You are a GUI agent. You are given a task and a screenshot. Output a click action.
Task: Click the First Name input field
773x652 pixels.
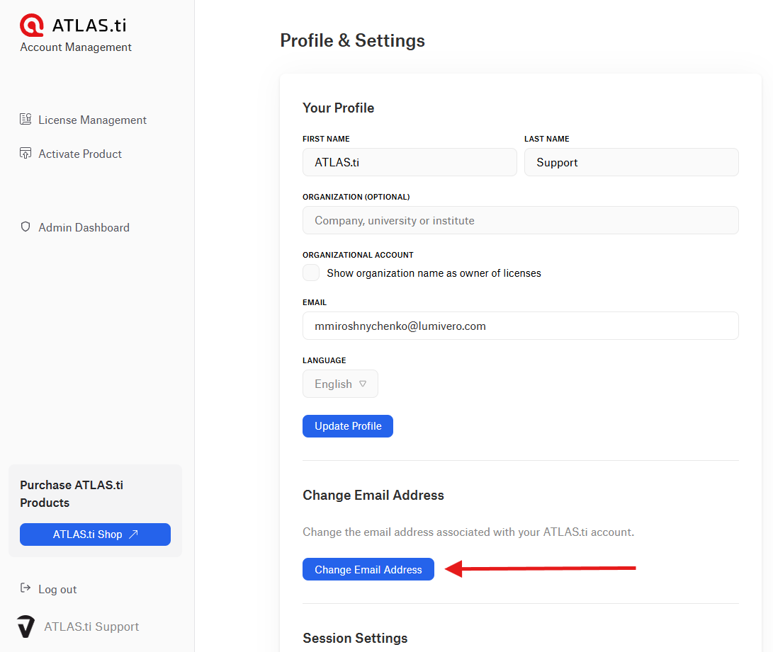410,162
